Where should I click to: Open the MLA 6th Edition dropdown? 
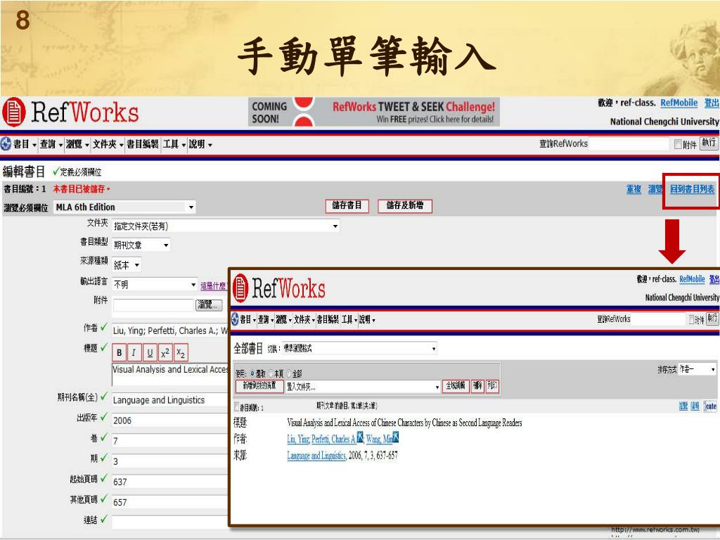(124, 207)
